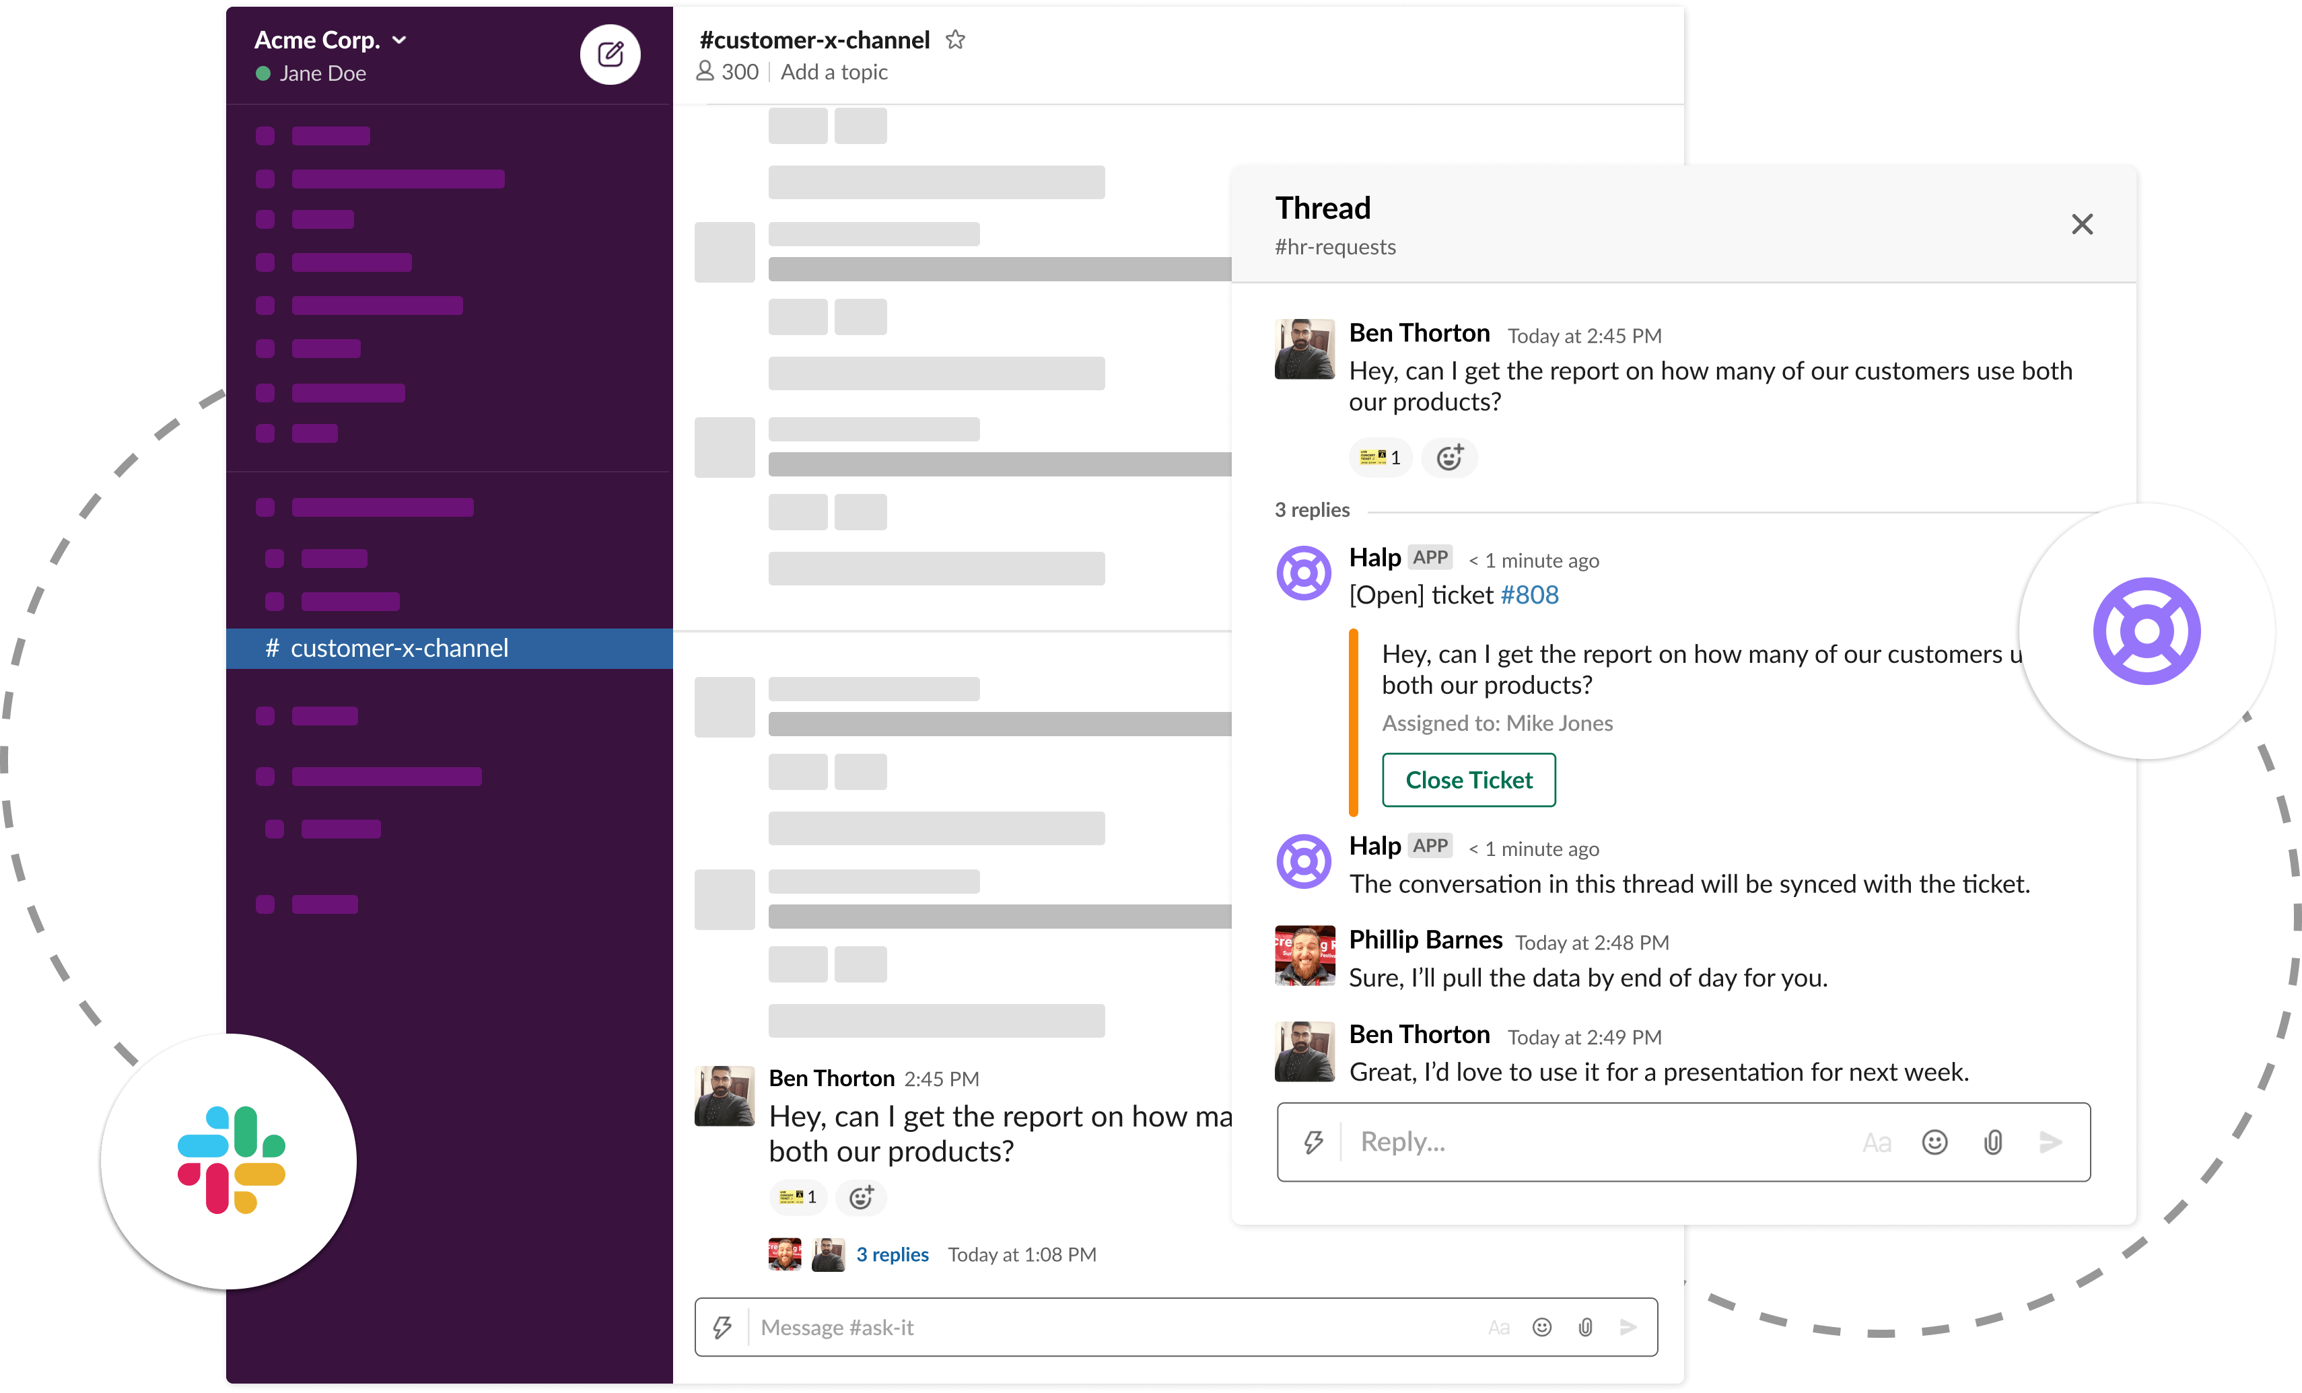
Task: Star the #customer-x-channel channel
Action: point(955,40)
